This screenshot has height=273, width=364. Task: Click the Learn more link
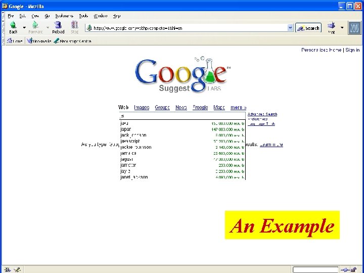[x=271, y=145]
